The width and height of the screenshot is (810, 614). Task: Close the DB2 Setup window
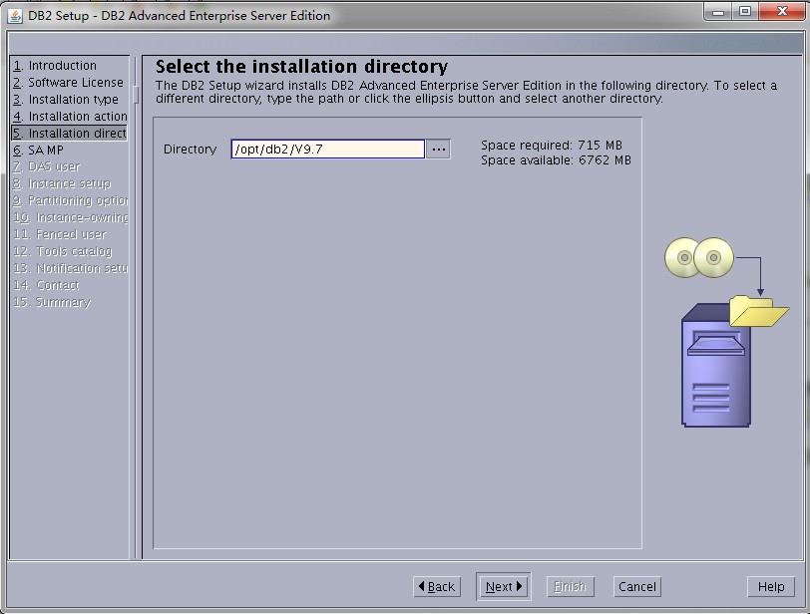pyautogui.click(x=782, y=12)
